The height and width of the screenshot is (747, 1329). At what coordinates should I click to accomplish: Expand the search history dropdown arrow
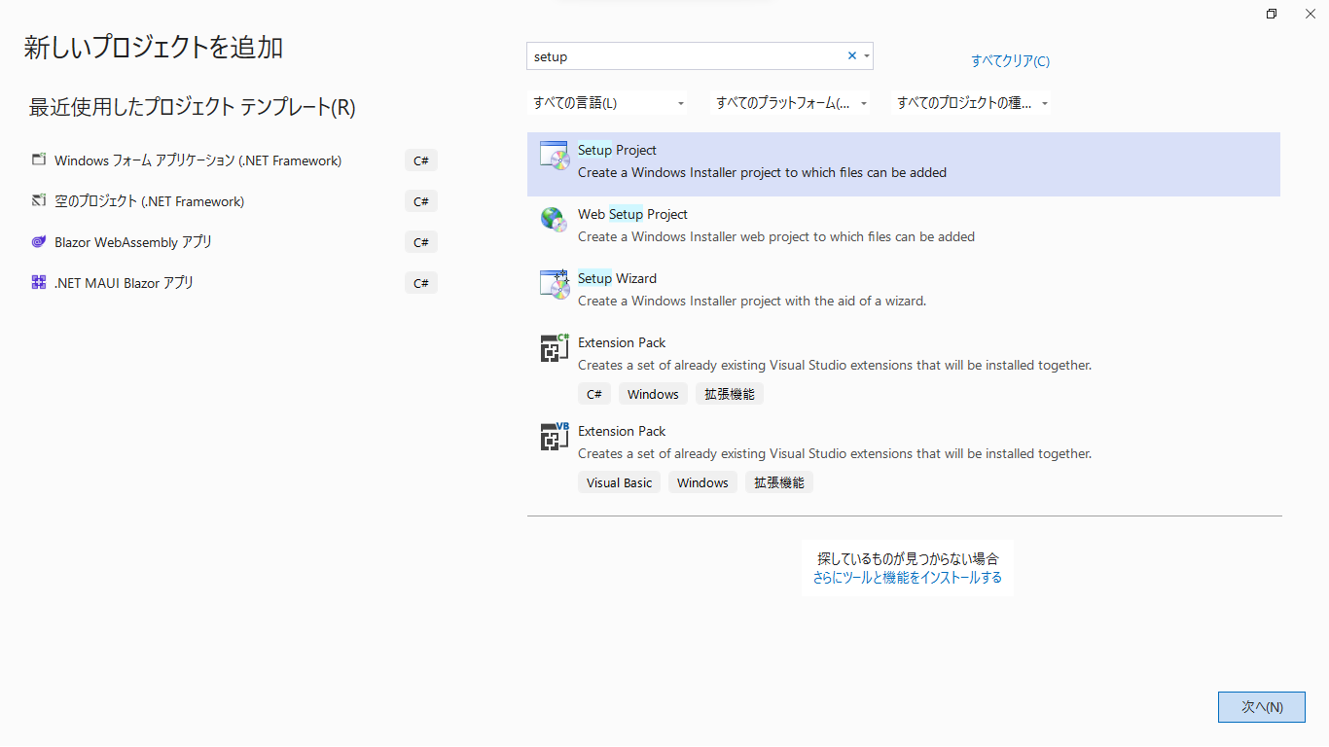[x=866, y=56]
